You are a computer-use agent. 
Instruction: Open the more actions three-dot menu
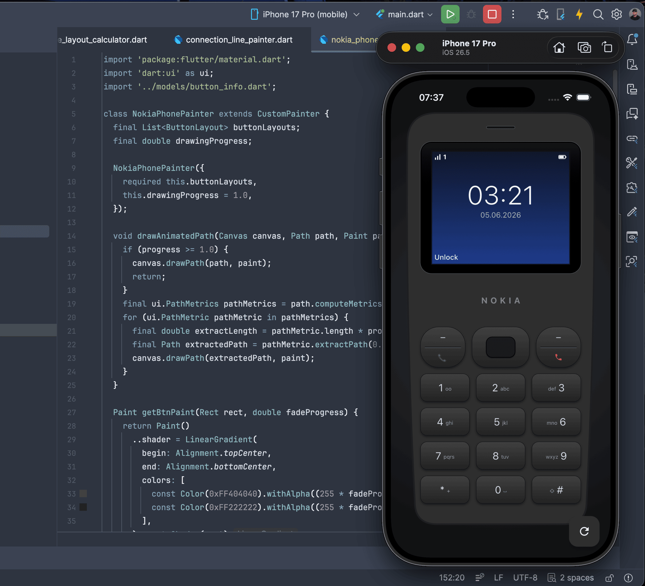tap(513, 14)
